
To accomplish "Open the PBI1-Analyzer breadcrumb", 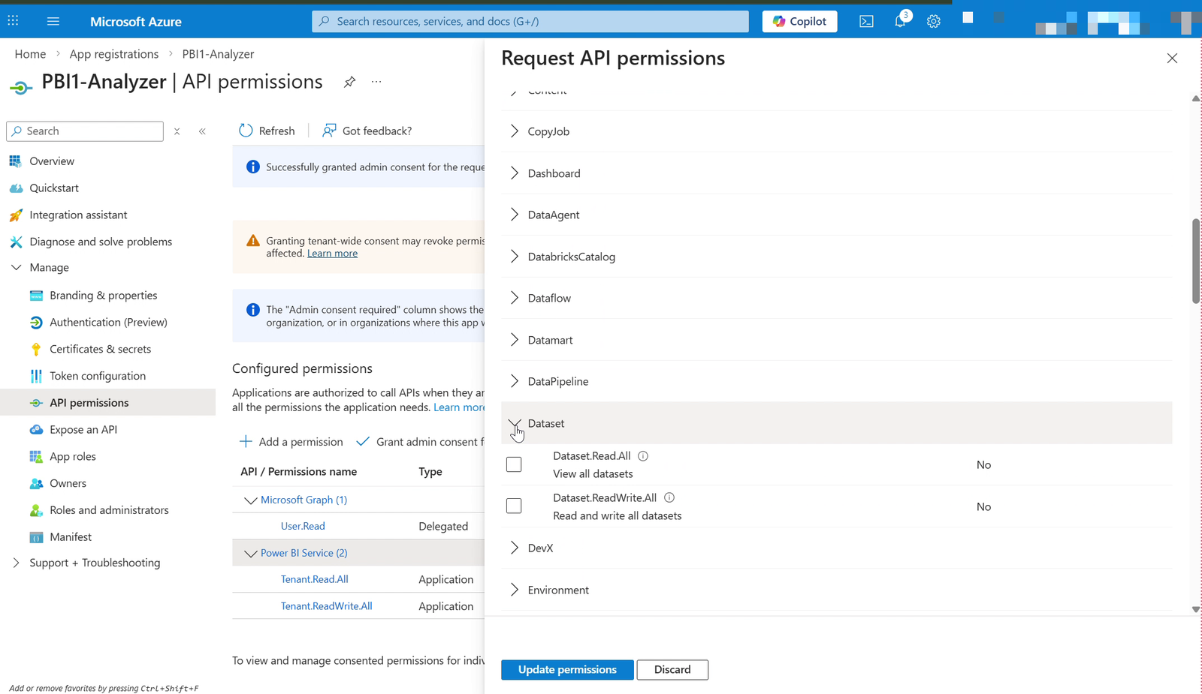I will (x=218, y=54).
